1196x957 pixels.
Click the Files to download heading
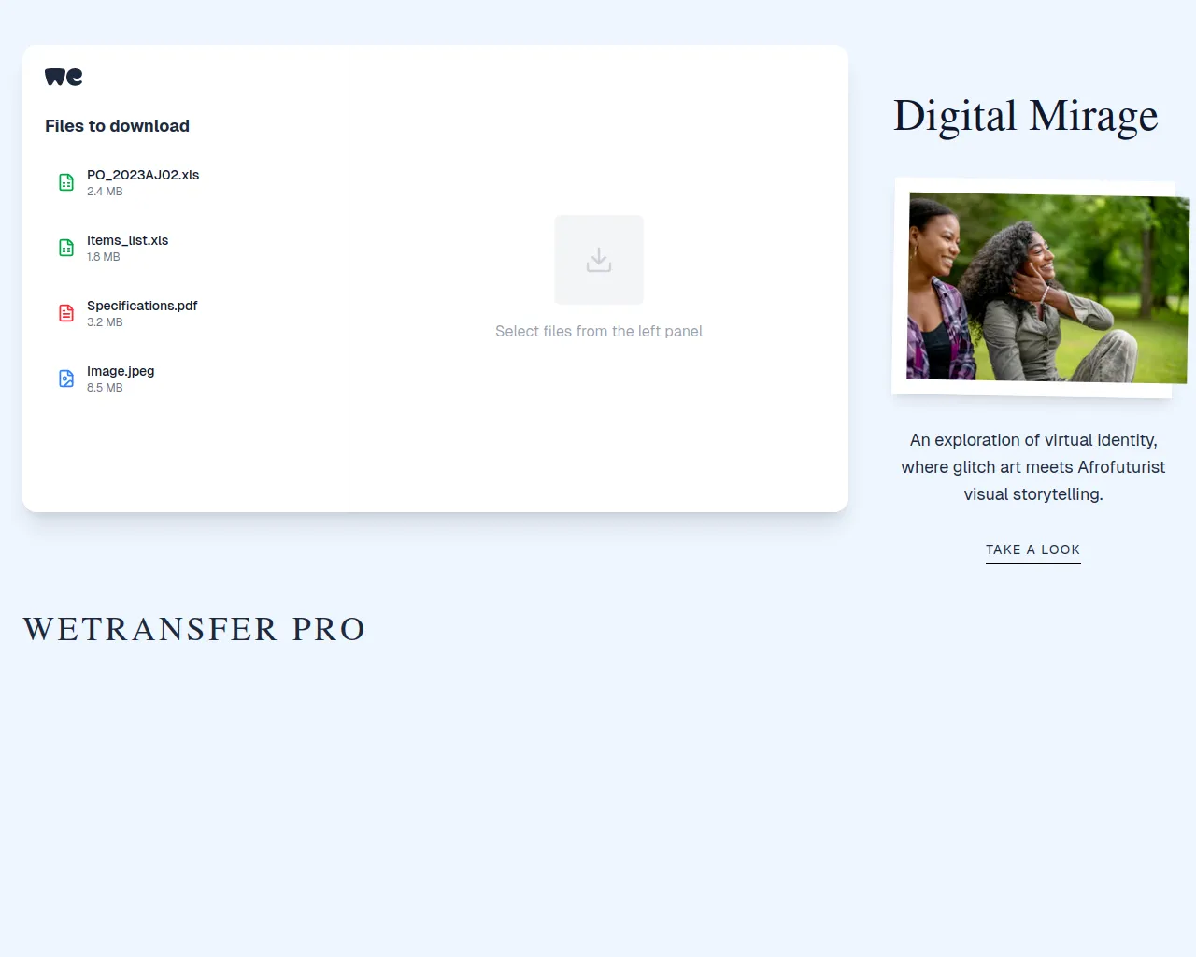coord(117,126)
